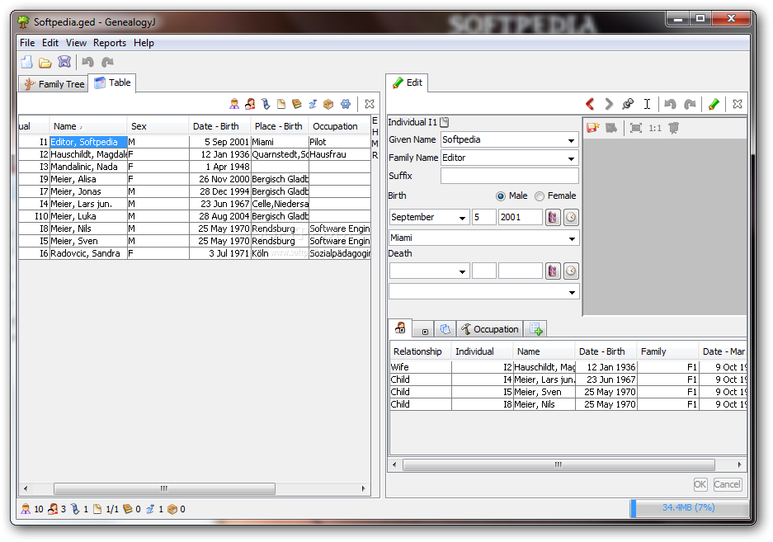Click the OK button
The height and width of the screenshot is (542, 773).
coord(700,484)
